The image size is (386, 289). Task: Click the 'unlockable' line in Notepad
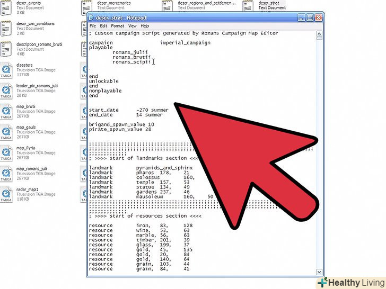(103, 81)
